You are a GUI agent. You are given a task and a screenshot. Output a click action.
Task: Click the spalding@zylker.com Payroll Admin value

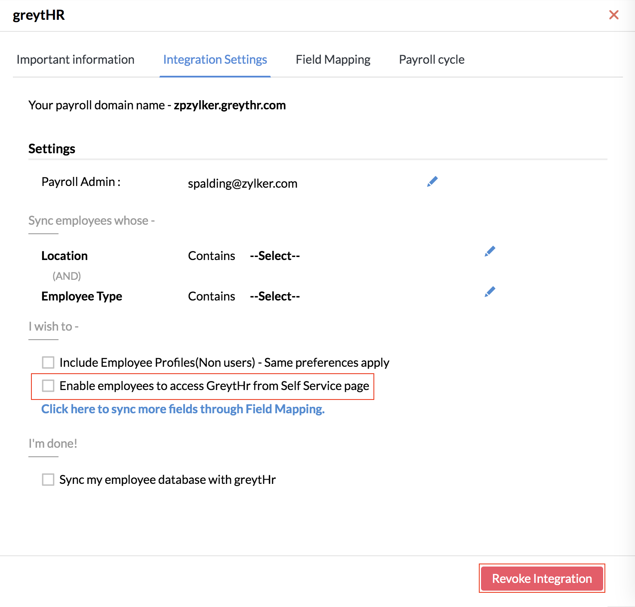[x=243, y=184]
